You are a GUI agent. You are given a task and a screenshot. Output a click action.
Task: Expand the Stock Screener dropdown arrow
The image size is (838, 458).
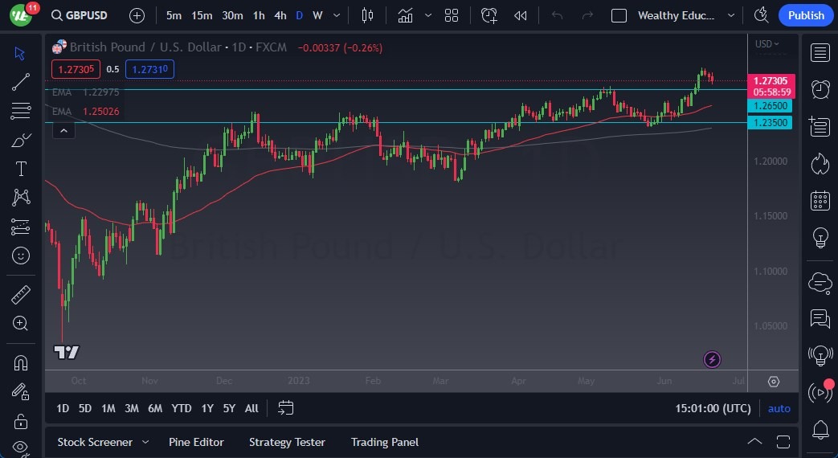[x=145, y=442]
